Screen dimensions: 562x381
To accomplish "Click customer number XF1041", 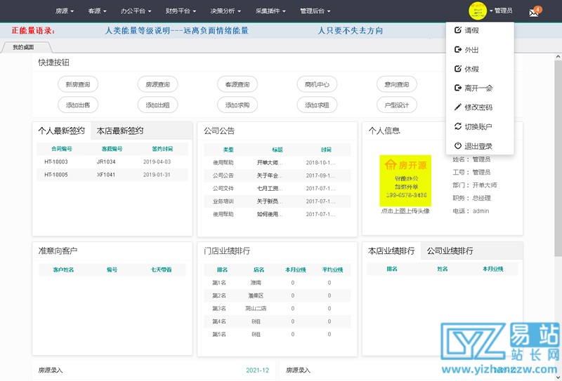I will tap(106, 175).
